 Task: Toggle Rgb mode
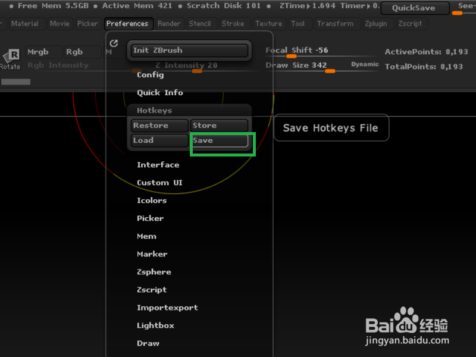tap(82, 52)
